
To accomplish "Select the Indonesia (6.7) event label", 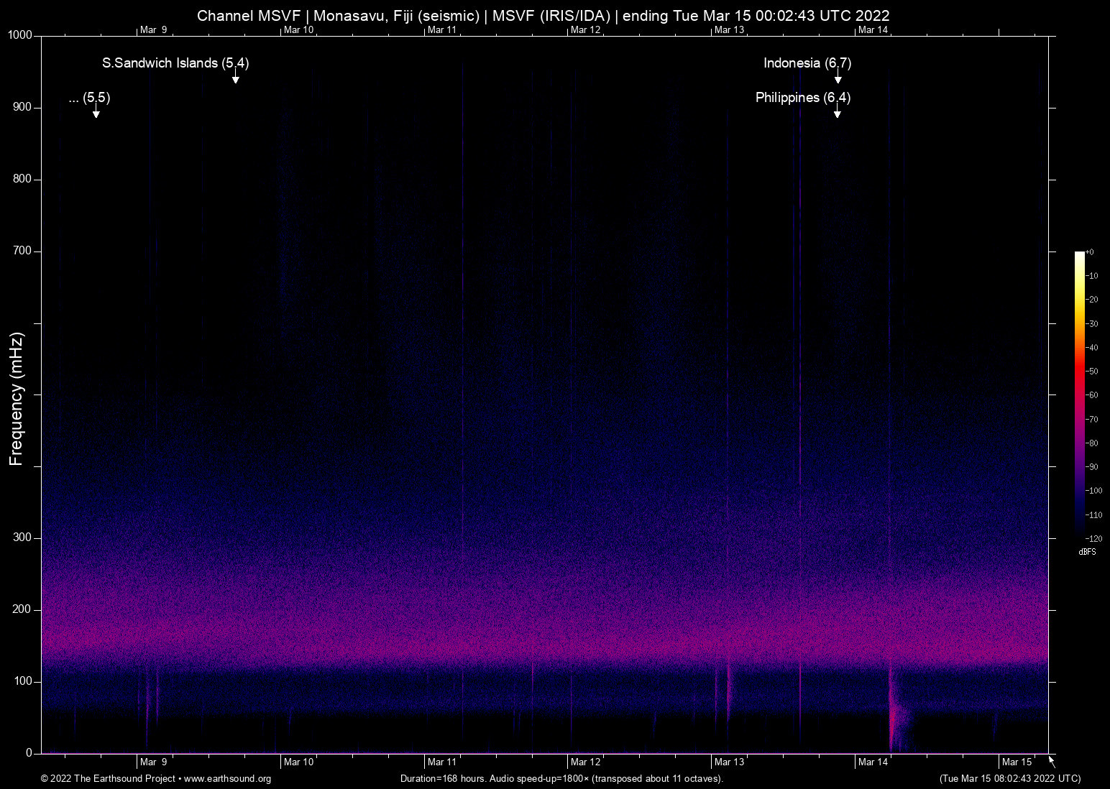I will (807, 63).
